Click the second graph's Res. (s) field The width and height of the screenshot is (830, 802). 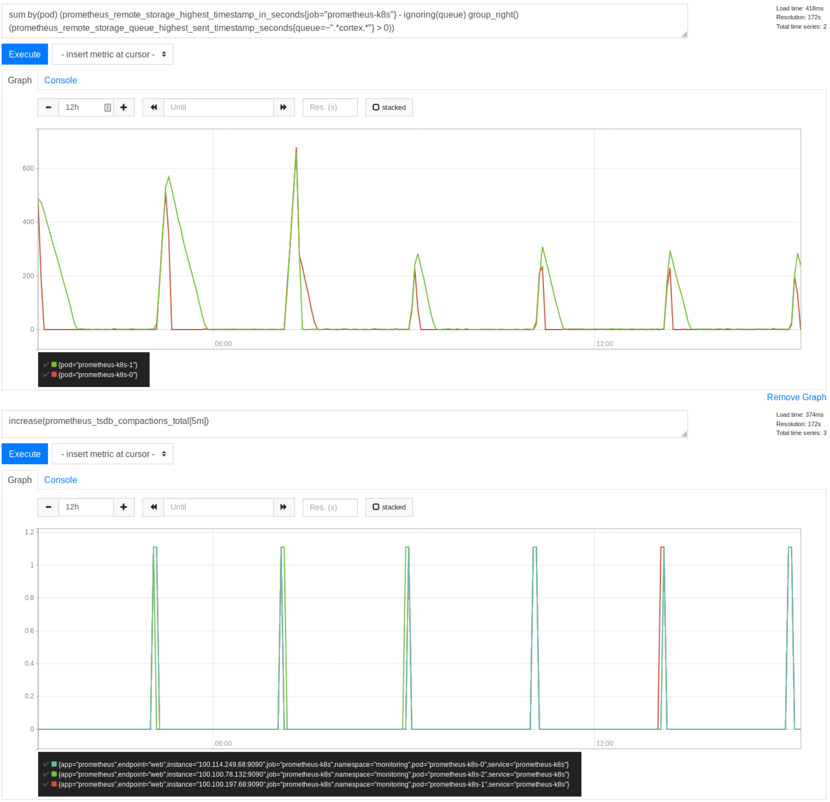(330, 507)
